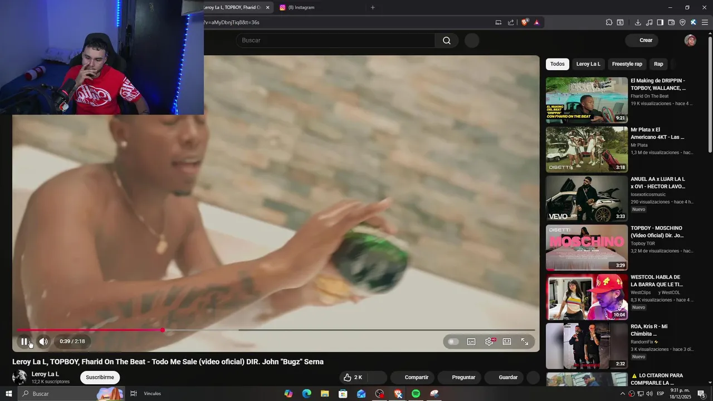Screen dimensions: 713x401
Task: Click the progress bar scrubber handle
Action: (x=163, y=330)
